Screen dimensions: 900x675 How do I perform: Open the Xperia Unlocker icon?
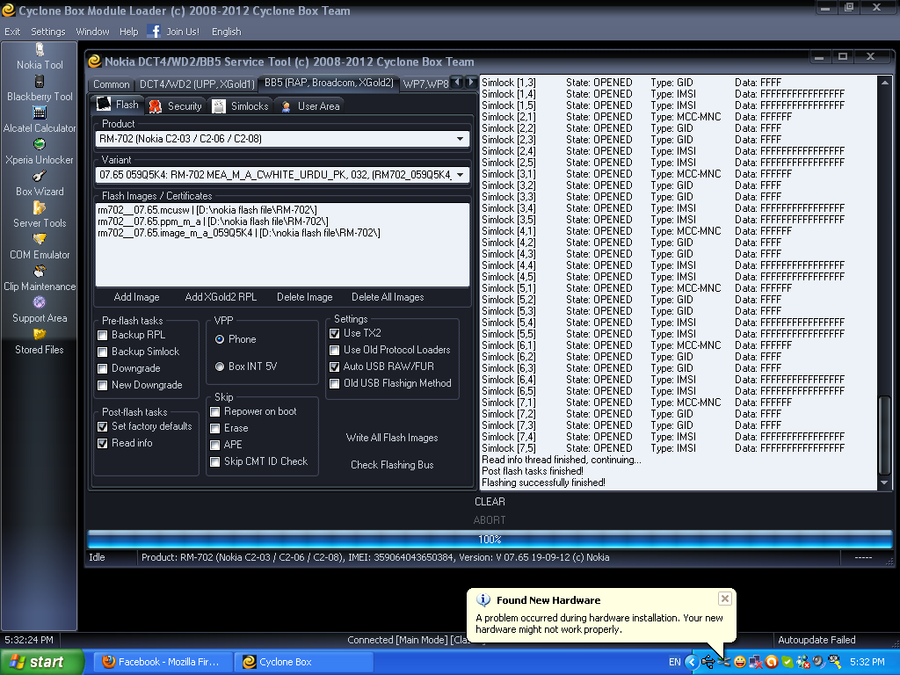pos(40,144)
